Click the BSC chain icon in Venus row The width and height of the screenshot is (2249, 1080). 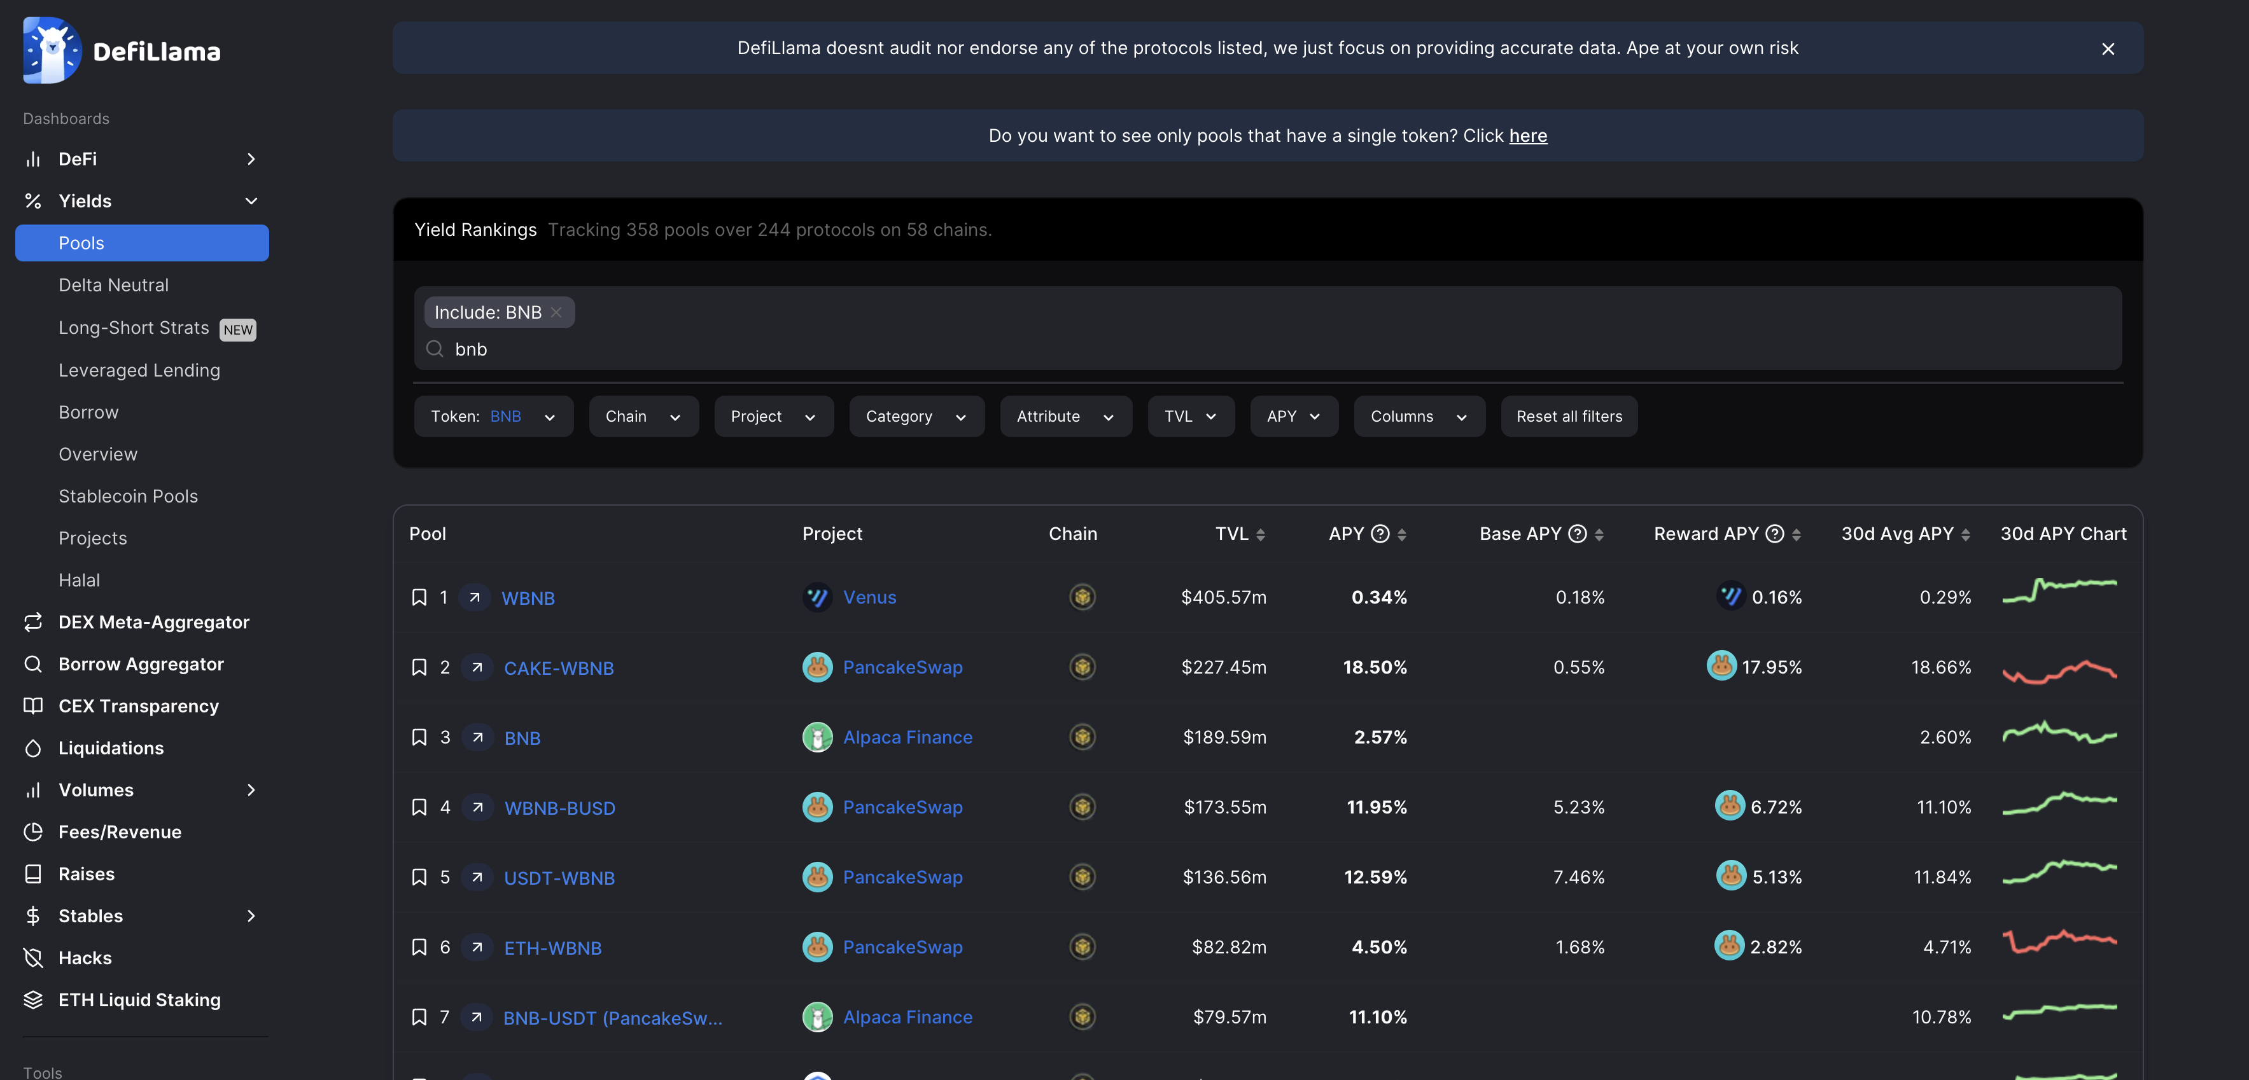pyautogui.click(x=1082, y=598)
